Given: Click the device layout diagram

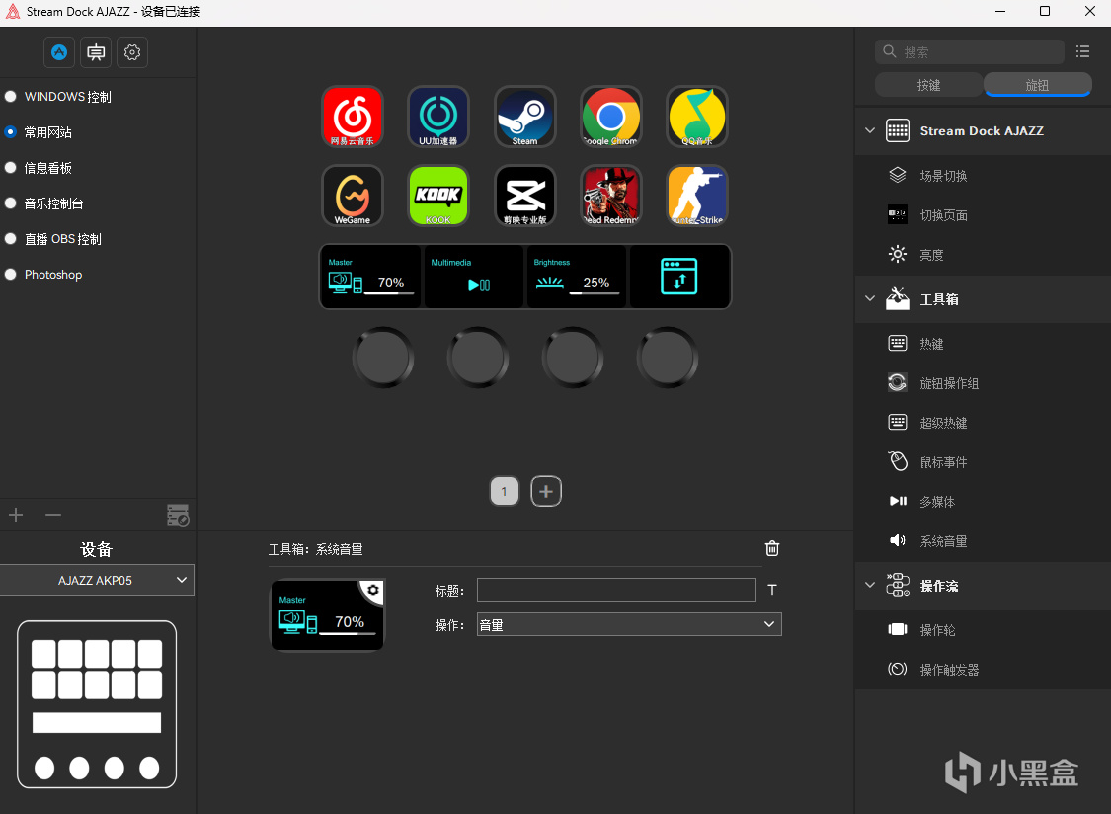Looking at the screenshot, I should [x=97, y=704].
